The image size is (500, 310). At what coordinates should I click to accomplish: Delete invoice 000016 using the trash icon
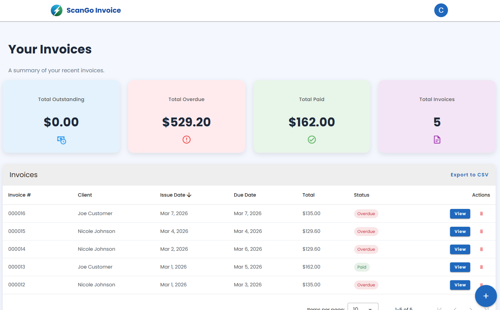pyautogui.click(x=482, y=214)
